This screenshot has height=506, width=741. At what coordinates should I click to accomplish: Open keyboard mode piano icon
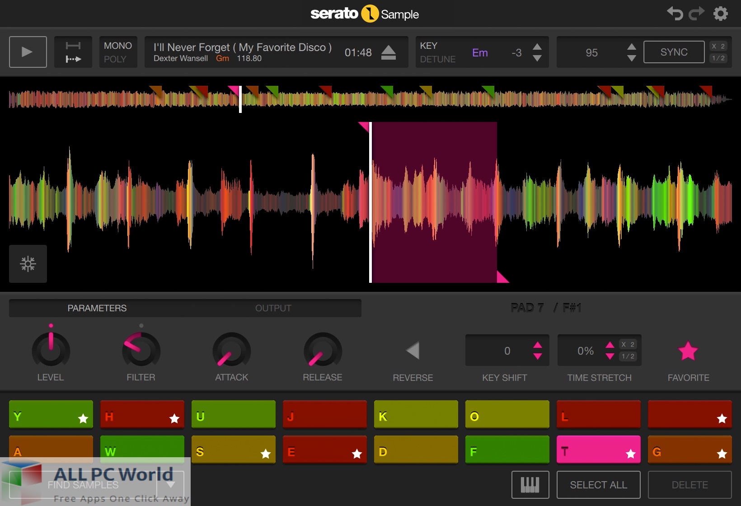(x=530, y=485)
